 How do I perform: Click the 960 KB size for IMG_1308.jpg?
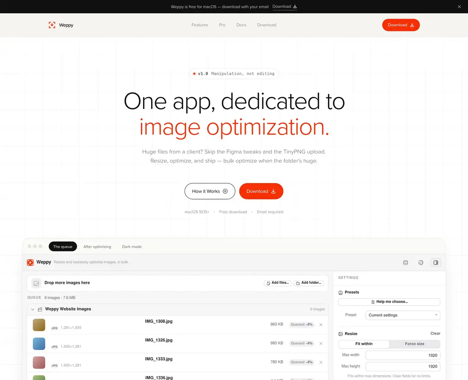[x=276, y=324]
